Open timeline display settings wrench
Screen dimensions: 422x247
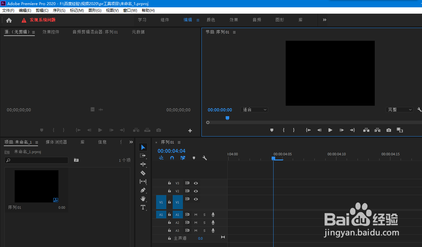point(205,158)
